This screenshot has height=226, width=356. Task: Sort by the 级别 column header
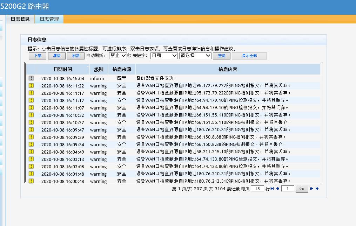click(x=99, y=69)
